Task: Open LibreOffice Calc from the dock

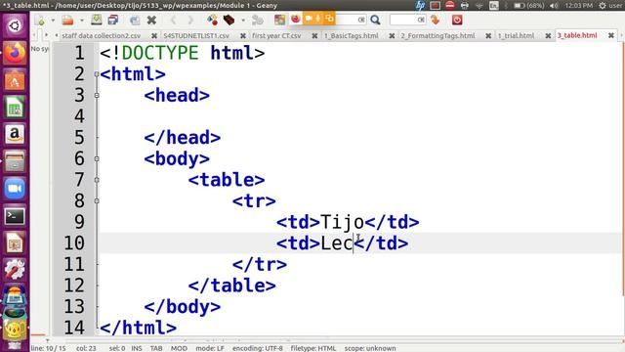Action: pyautogui.click(x=15, y=107)
